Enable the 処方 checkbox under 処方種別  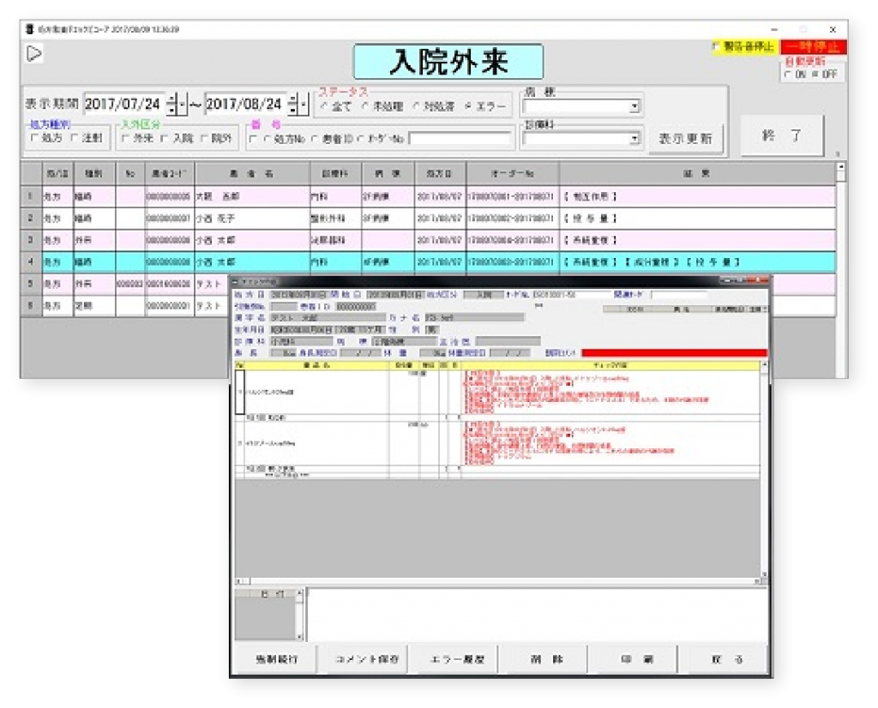(34, 138)
